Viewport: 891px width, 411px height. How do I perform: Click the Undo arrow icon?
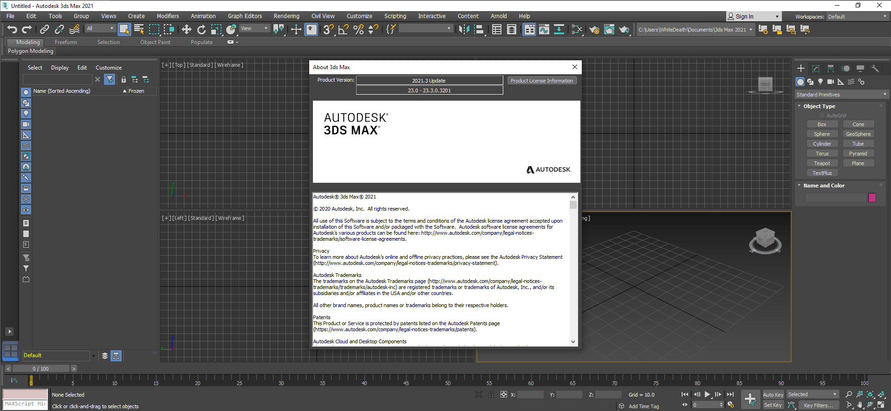coord(12,30)
